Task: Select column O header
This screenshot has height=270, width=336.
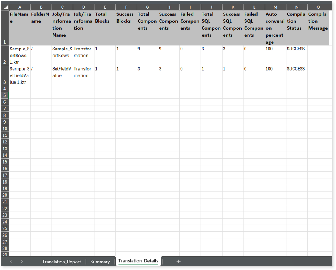Action: (x=318, y=7)
